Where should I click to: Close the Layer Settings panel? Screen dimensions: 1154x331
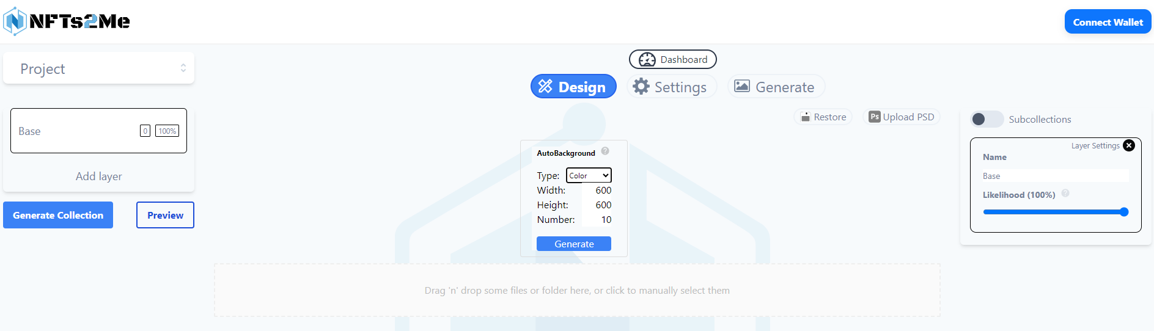[x=1129, y=145]
